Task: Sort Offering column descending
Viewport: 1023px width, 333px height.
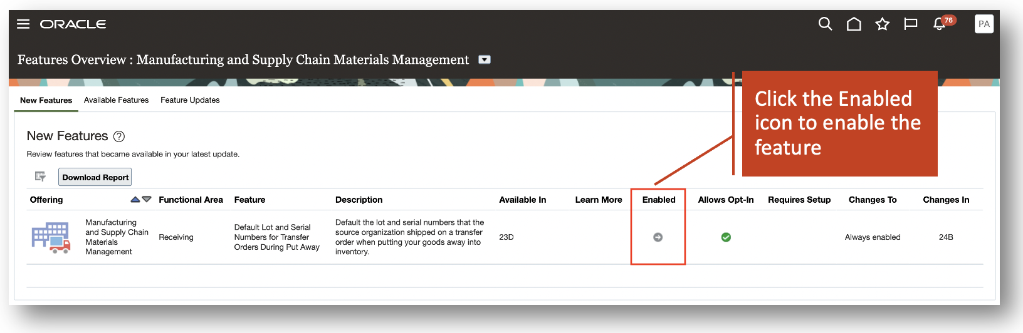Action: pos(147,200)
